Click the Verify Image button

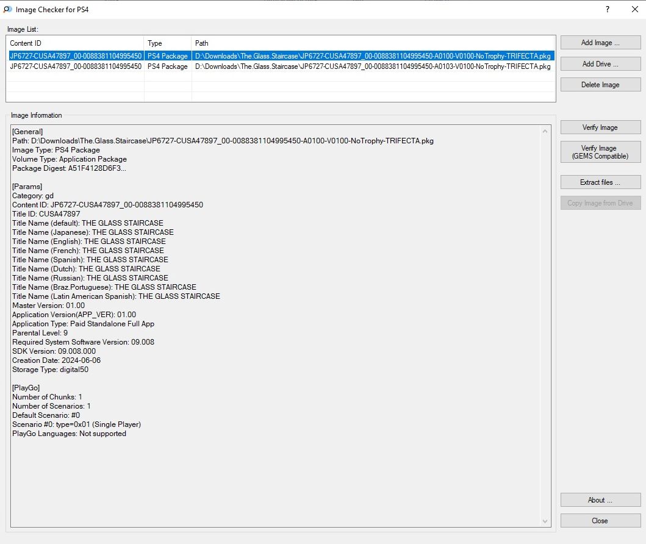[x=600, y=127]
